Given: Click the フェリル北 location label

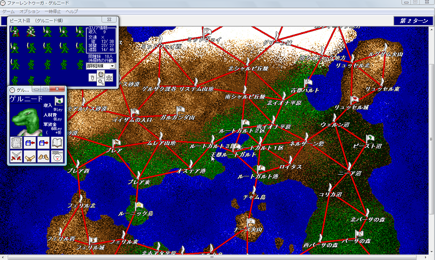Looking at the screenshot, I should (x=81, y=206).
